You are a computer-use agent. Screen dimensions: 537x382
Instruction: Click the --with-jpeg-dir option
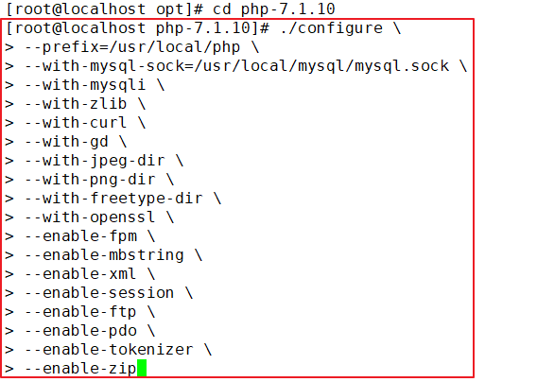point(95,161)
